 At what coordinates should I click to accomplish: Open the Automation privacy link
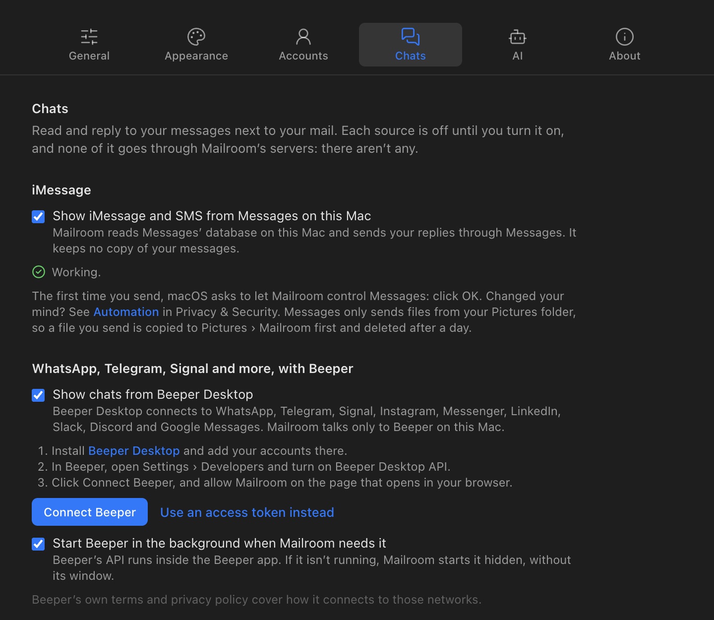[x=126, y=312]
